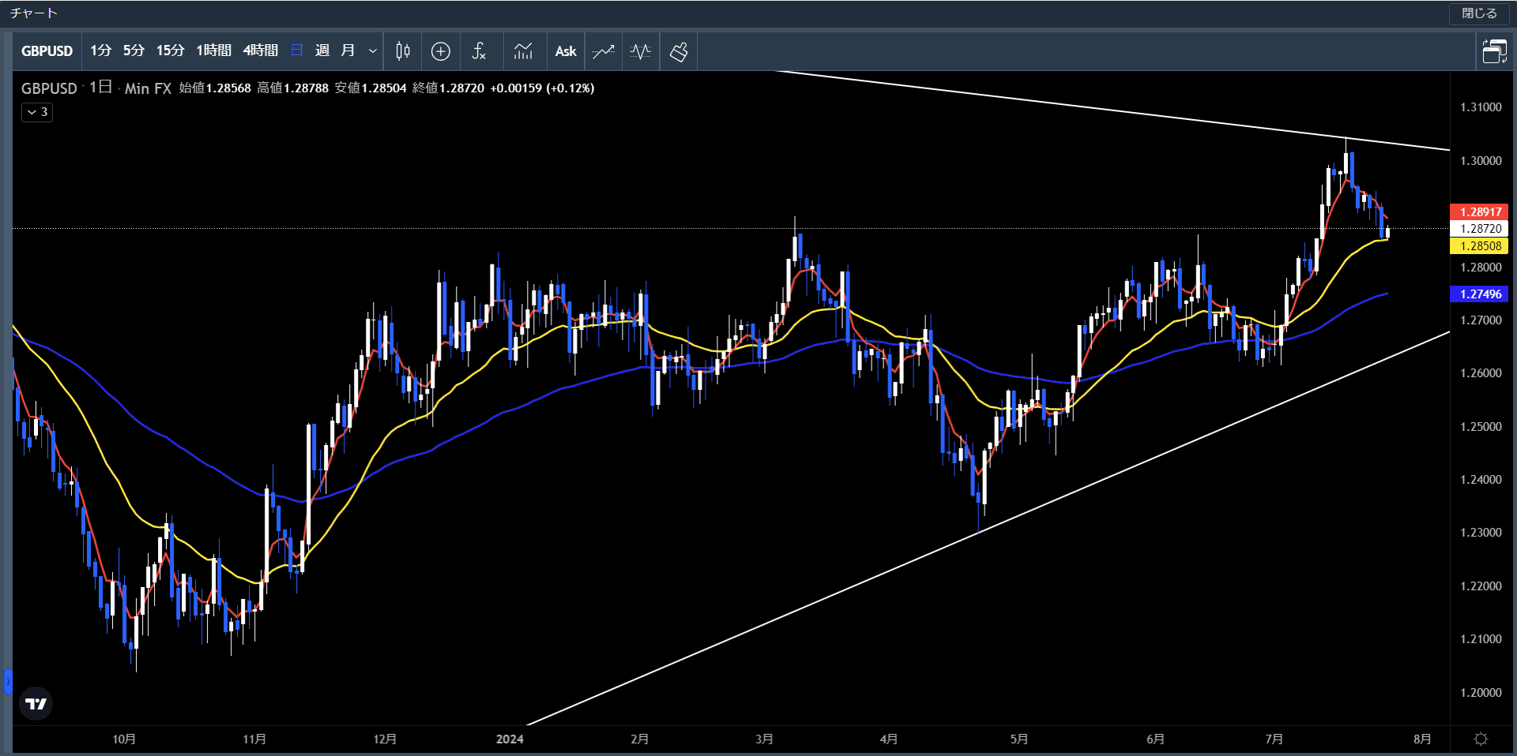Switch to 15分 timeframe

[x=170, y=51]
